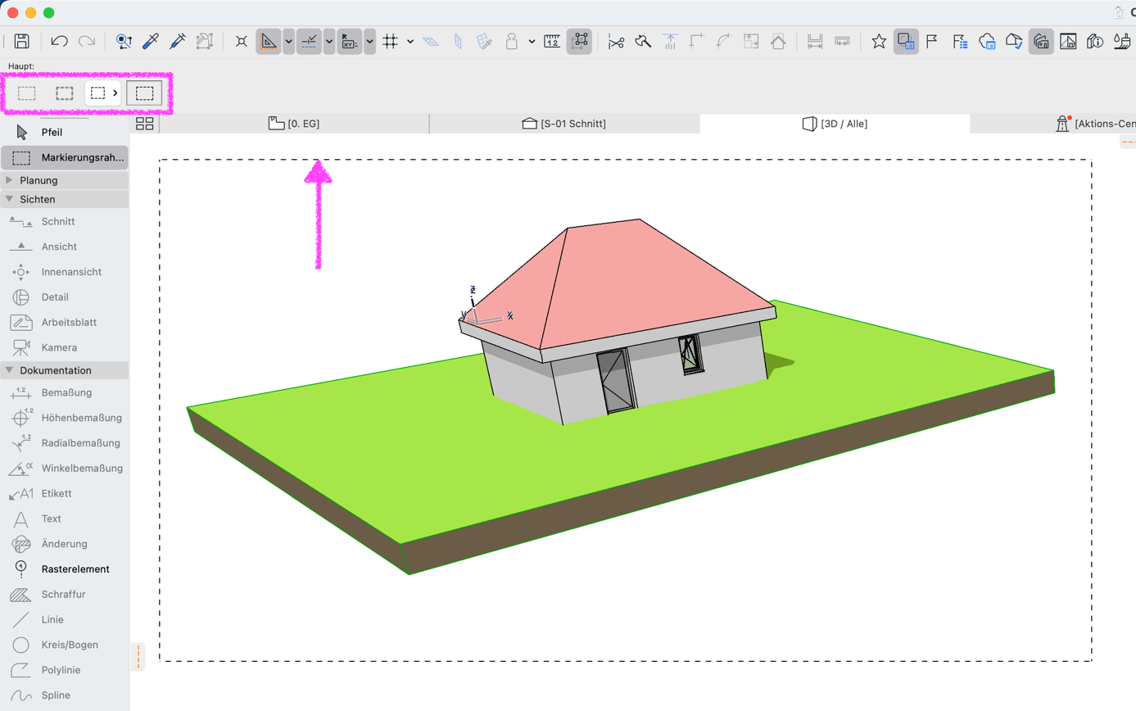1136x711 pixels.
Task: Click the four-point snap icon left of Guide Lines
Action: click(241, 41)
